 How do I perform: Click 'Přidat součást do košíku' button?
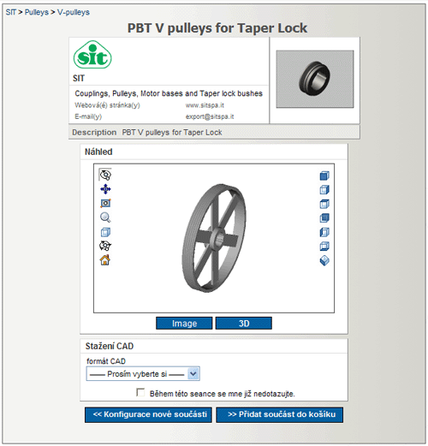coord(280,414)
